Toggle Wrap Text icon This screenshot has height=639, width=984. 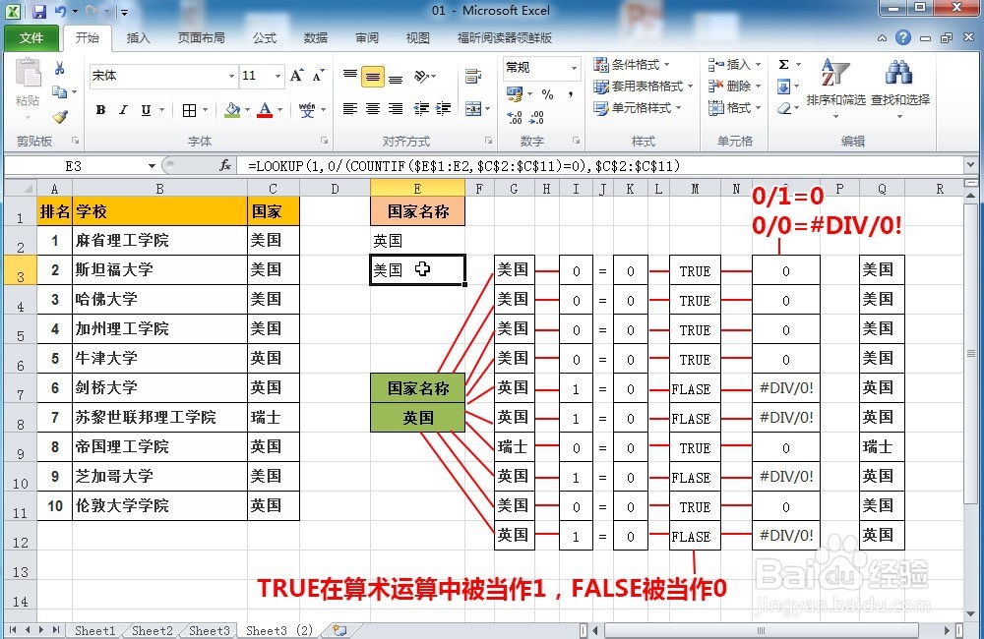point(473,77)
